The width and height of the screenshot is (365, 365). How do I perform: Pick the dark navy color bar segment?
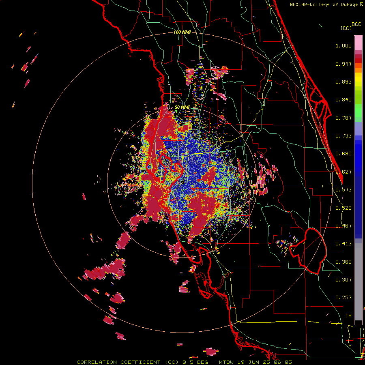[x=358, y=207]
